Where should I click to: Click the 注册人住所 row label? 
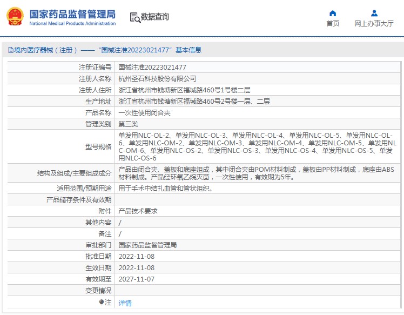pyautogui.click(x=95, y=90)
